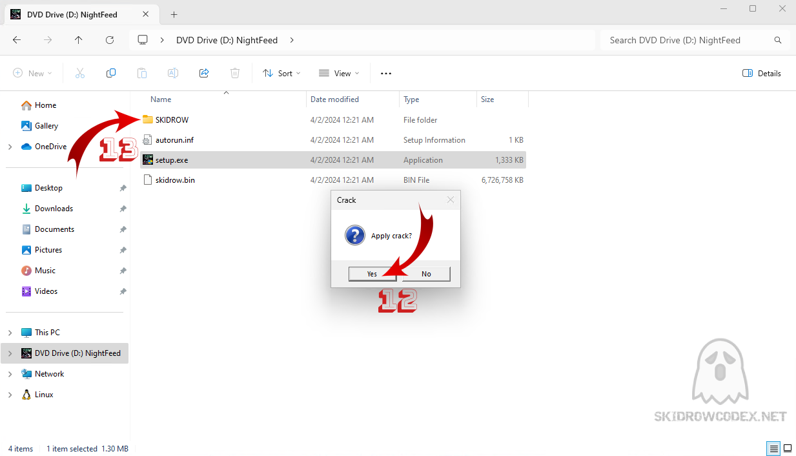Click the Rename icon in toolbar

[x=173, y=73]
